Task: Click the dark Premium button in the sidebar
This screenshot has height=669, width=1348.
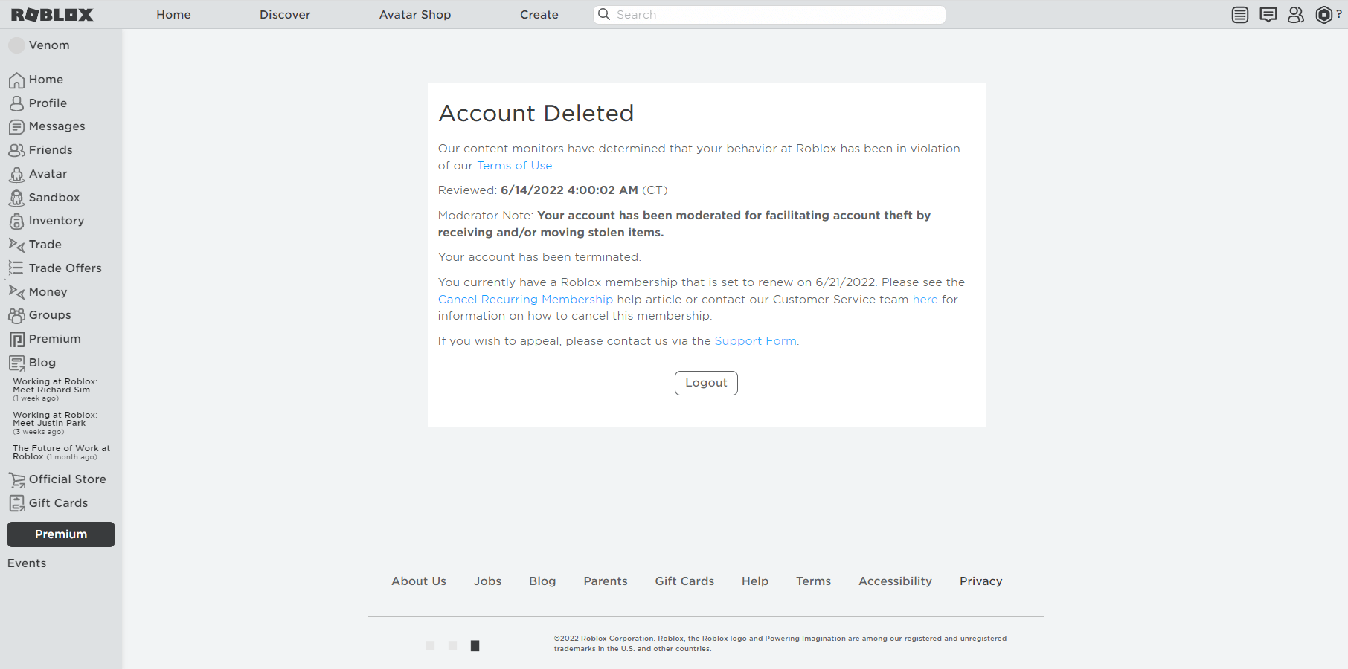Action: point(61,534)
